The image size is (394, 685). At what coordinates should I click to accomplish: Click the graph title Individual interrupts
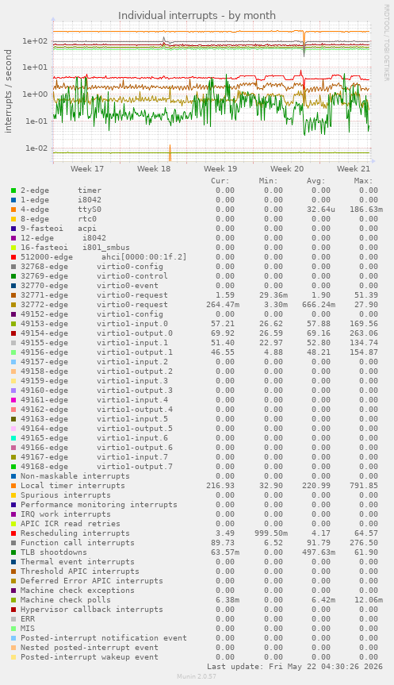[197, 16]
